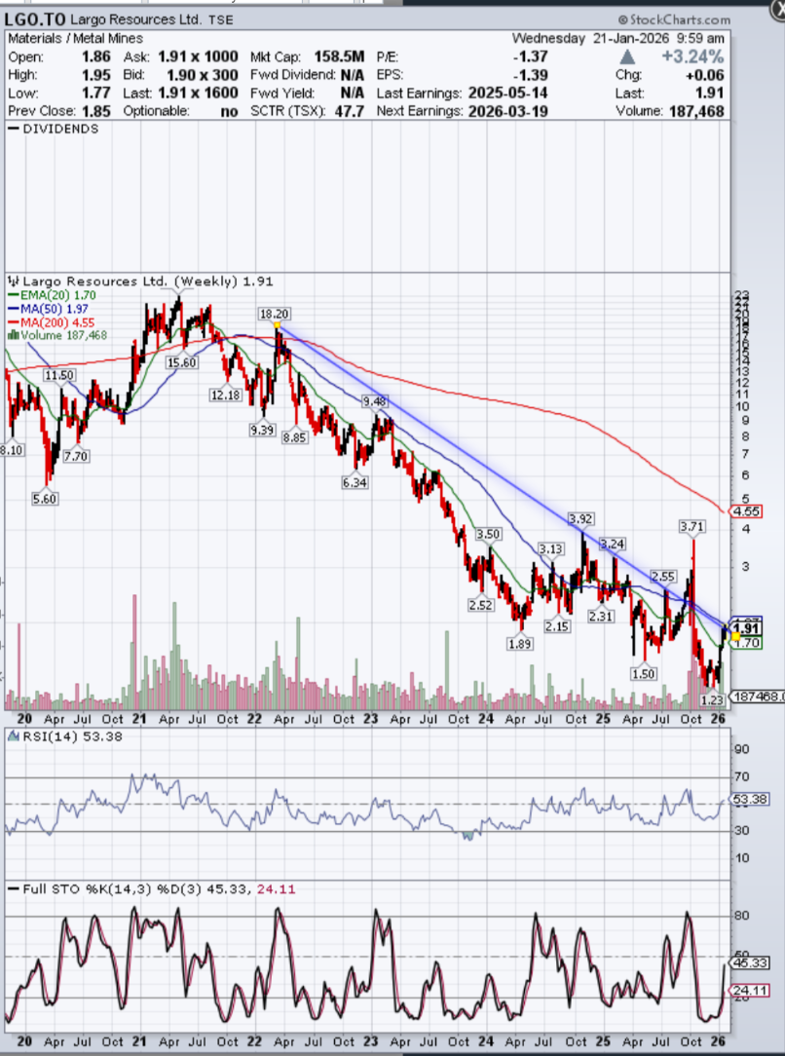The width and height of the screenshot is (785, 1056).
Task: Click the 6.34 low price label
Action: coord(355,482)
